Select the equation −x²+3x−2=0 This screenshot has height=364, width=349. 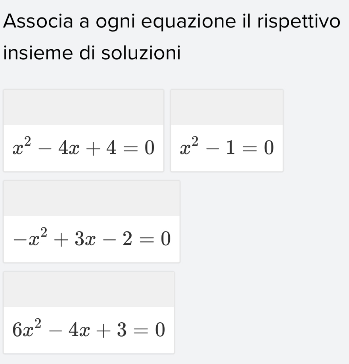point(92,239)
